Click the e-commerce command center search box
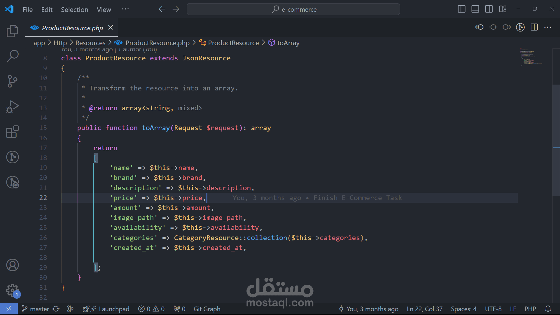 [293, 9]
